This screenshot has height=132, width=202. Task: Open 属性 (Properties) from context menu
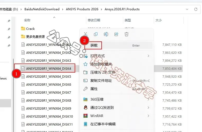point(117,89)
